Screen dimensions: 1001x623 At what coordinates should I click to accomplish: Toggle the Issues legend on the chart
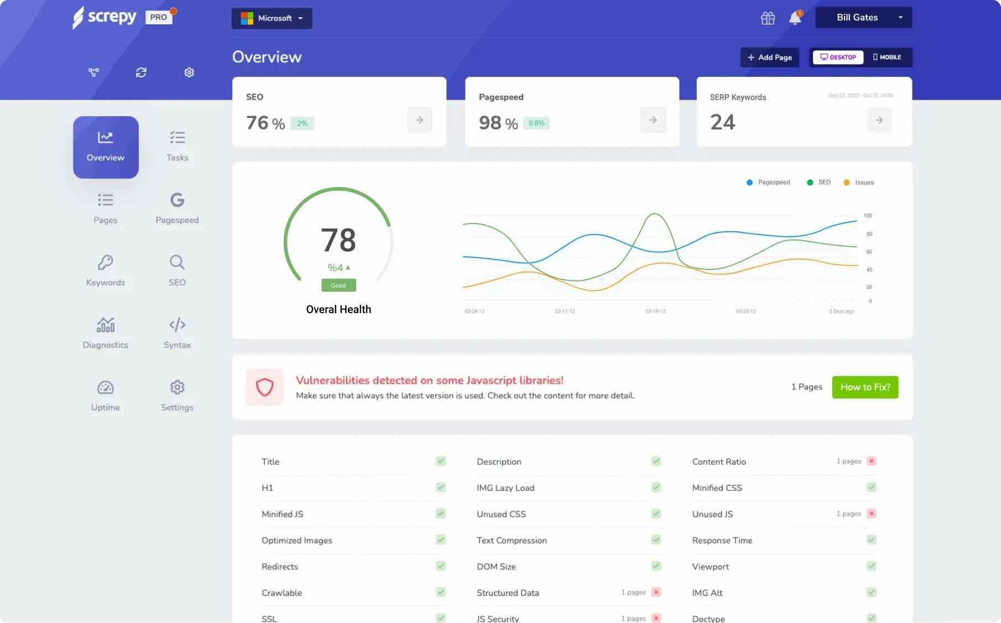(858, 182)
